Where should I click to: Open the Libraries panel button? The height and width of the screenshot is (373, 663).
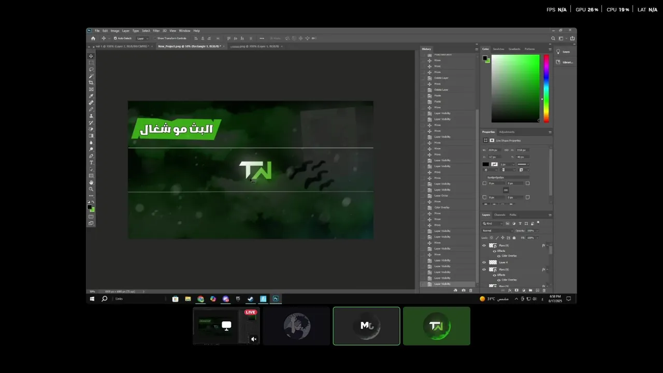pos(565,62)
